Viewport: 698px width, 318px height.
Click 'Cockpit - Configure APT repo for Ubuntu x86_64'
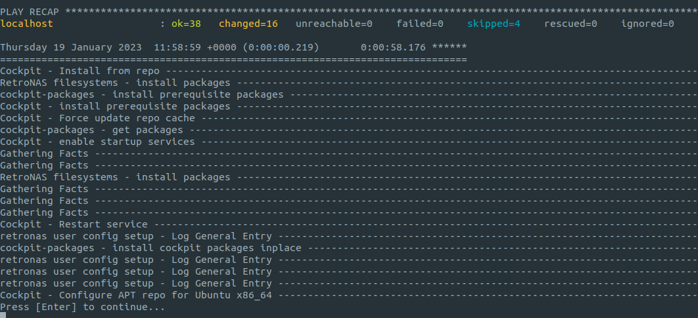136,295
